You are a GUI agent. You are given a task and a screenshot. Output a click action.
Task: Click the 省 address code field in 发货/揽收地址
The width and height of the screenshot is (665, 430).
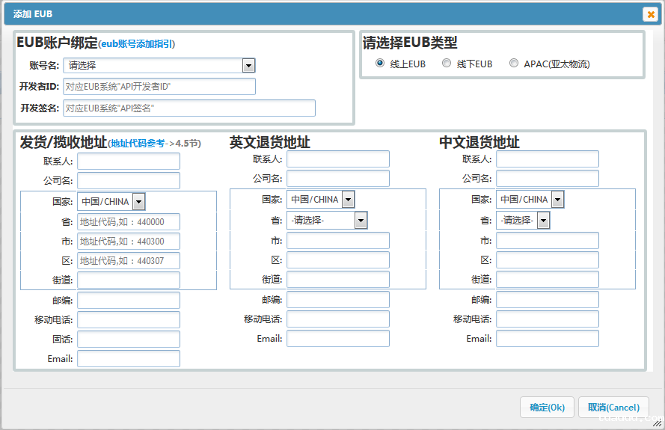tap(129, 221)
